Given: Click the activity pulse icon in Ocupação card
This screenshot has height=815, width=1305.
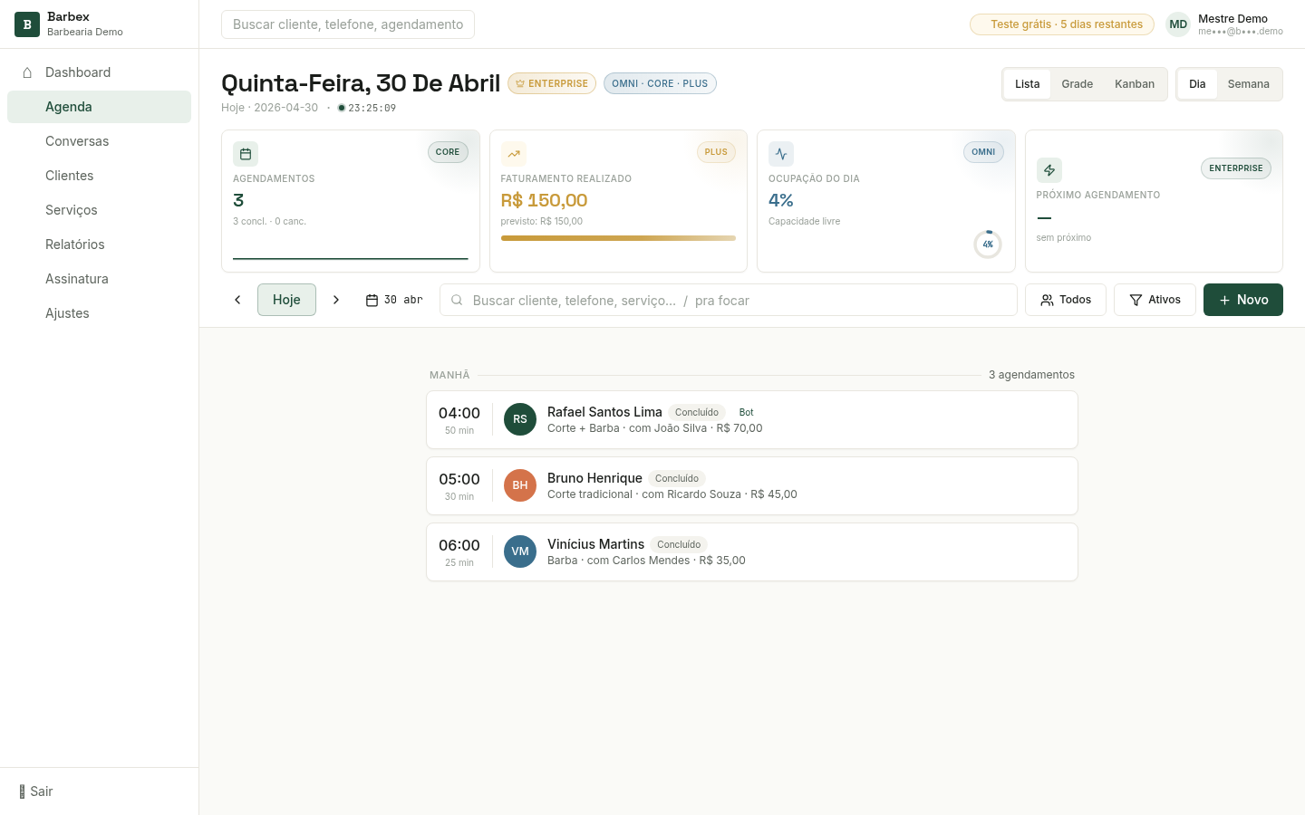Looking at the screenshot, I should click(x=781, y=154).
